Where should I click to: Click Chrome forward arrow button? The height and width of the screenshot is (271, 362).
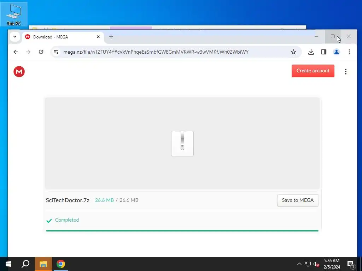point(28,52)
